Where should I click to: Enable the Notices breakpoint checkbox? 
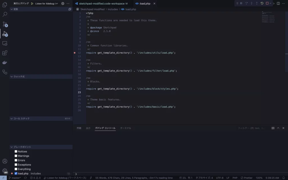[x=16, y=151]
